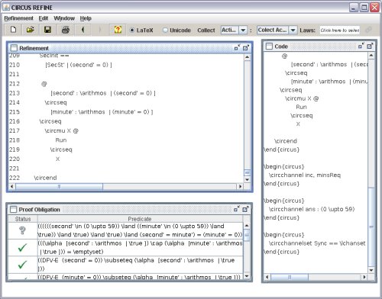382x299 pixels.
Task: Click the first proof obligation predicate text
Action: (140, 230)
